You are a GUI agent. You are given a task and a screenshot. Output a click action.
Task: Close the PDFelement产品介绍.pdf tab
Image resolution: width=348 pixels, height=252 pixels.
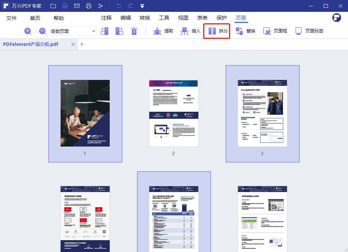pos(73,44)
